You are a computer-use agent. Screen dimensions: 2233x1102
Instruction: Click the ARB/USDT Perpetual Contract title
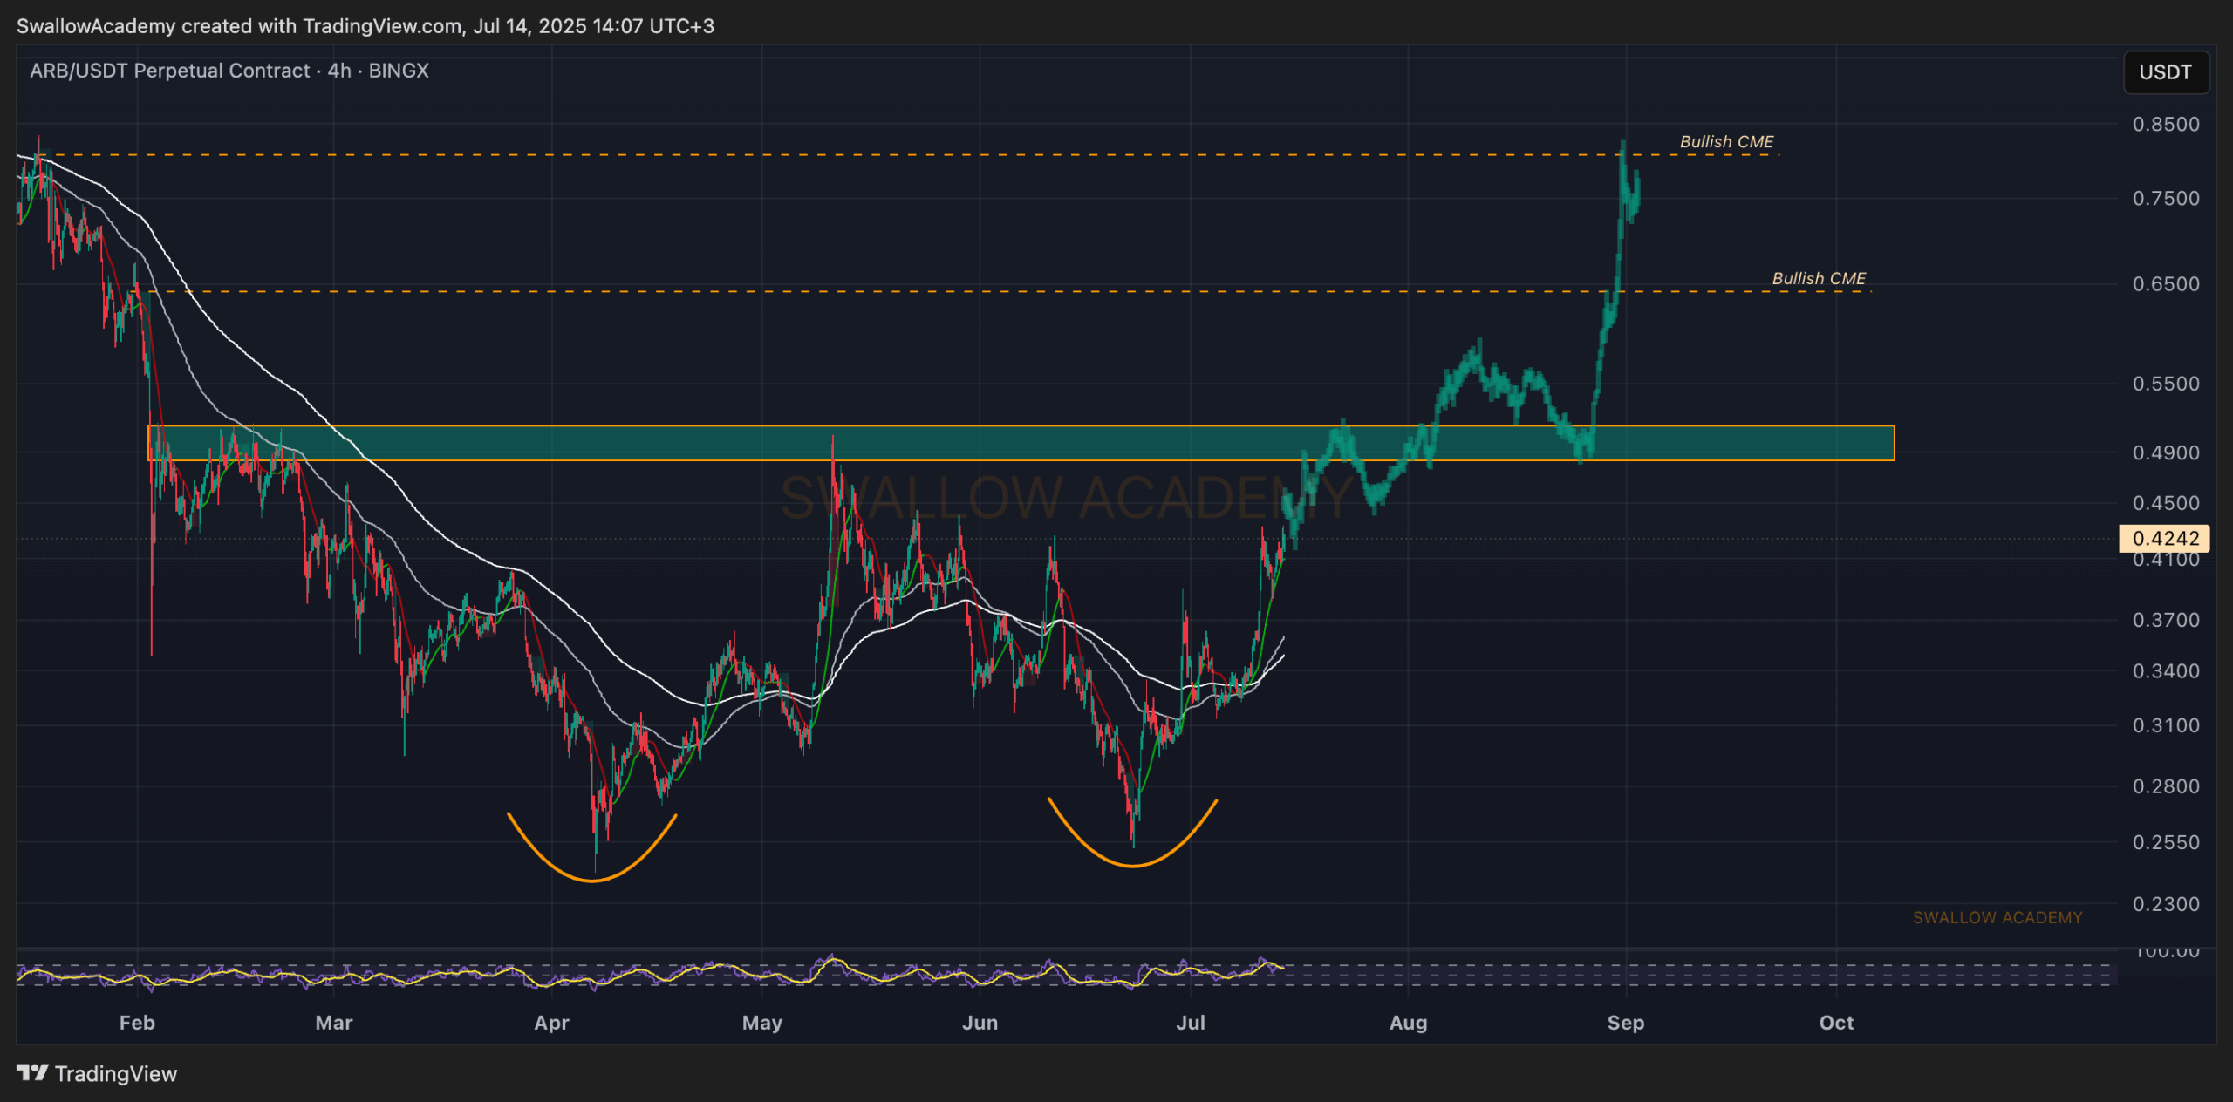(229, 71)
